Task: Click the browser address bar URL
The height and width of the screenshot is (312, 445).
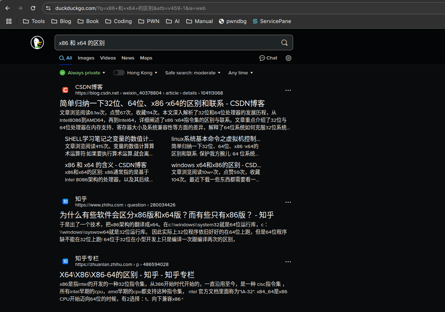Action: click(130, 8)
